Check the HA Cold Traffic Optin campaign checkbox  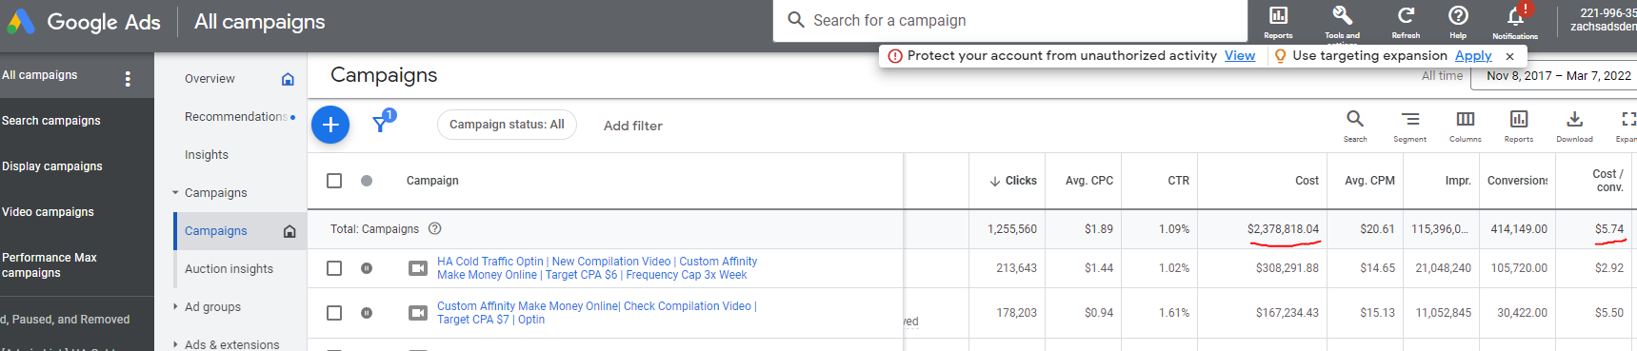coord(334,268)
